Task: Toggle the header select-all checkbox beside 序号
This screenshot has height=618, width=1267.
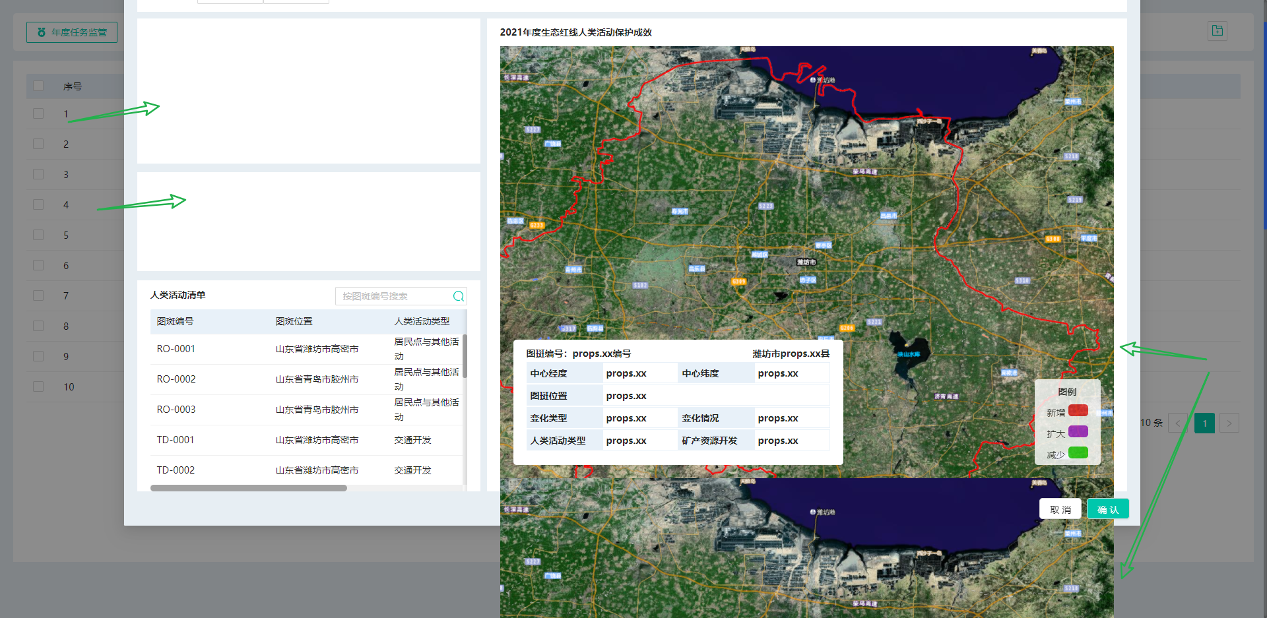Action: (x=38, y=86)
